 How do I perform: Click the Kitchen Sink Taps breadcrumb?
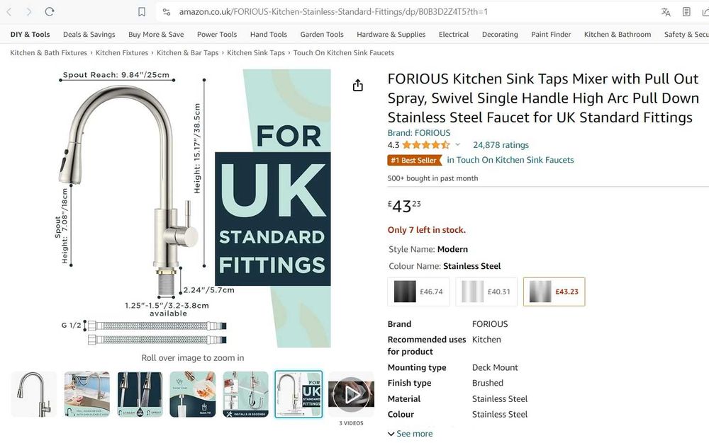tap(256, 52)
